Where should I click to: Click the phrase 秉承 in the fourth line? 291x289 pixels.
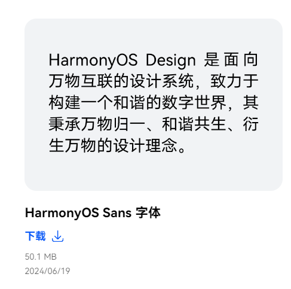pos(65,124)
